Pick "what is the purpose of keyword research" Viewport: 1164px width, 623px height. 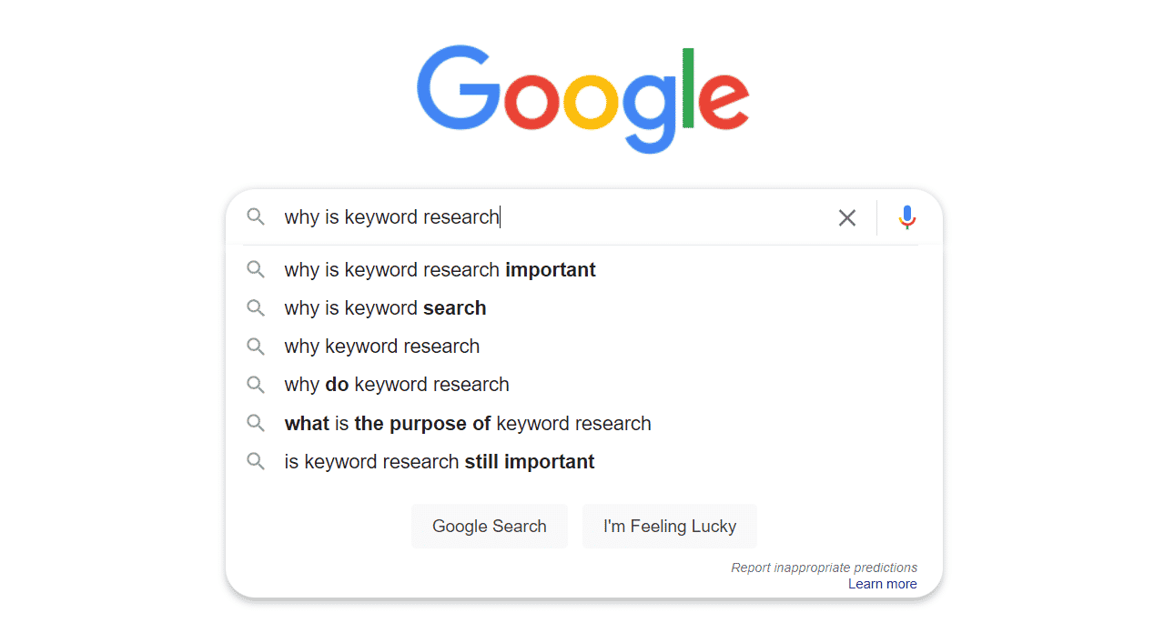click(584, 423)
